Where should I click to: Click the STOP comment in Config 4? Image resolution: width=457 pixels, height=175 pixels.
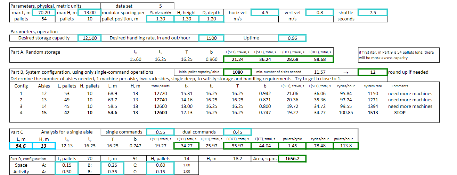click(x=400, y=112)
